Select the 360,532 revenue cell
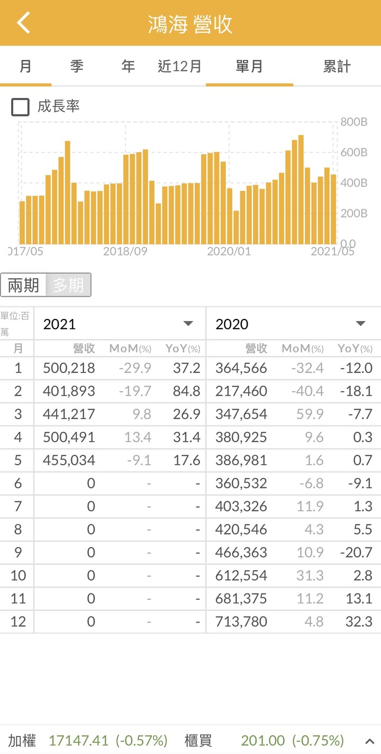The height and width of the screenshot is (754, 381). [x=241, y=483]
